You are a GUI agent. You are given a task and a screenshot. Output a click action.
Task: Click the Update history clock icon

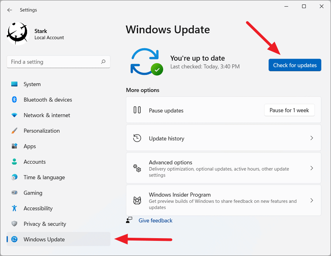137,138
